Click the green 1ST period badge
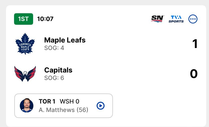This screenshot has width=209, height=127. 24,19
